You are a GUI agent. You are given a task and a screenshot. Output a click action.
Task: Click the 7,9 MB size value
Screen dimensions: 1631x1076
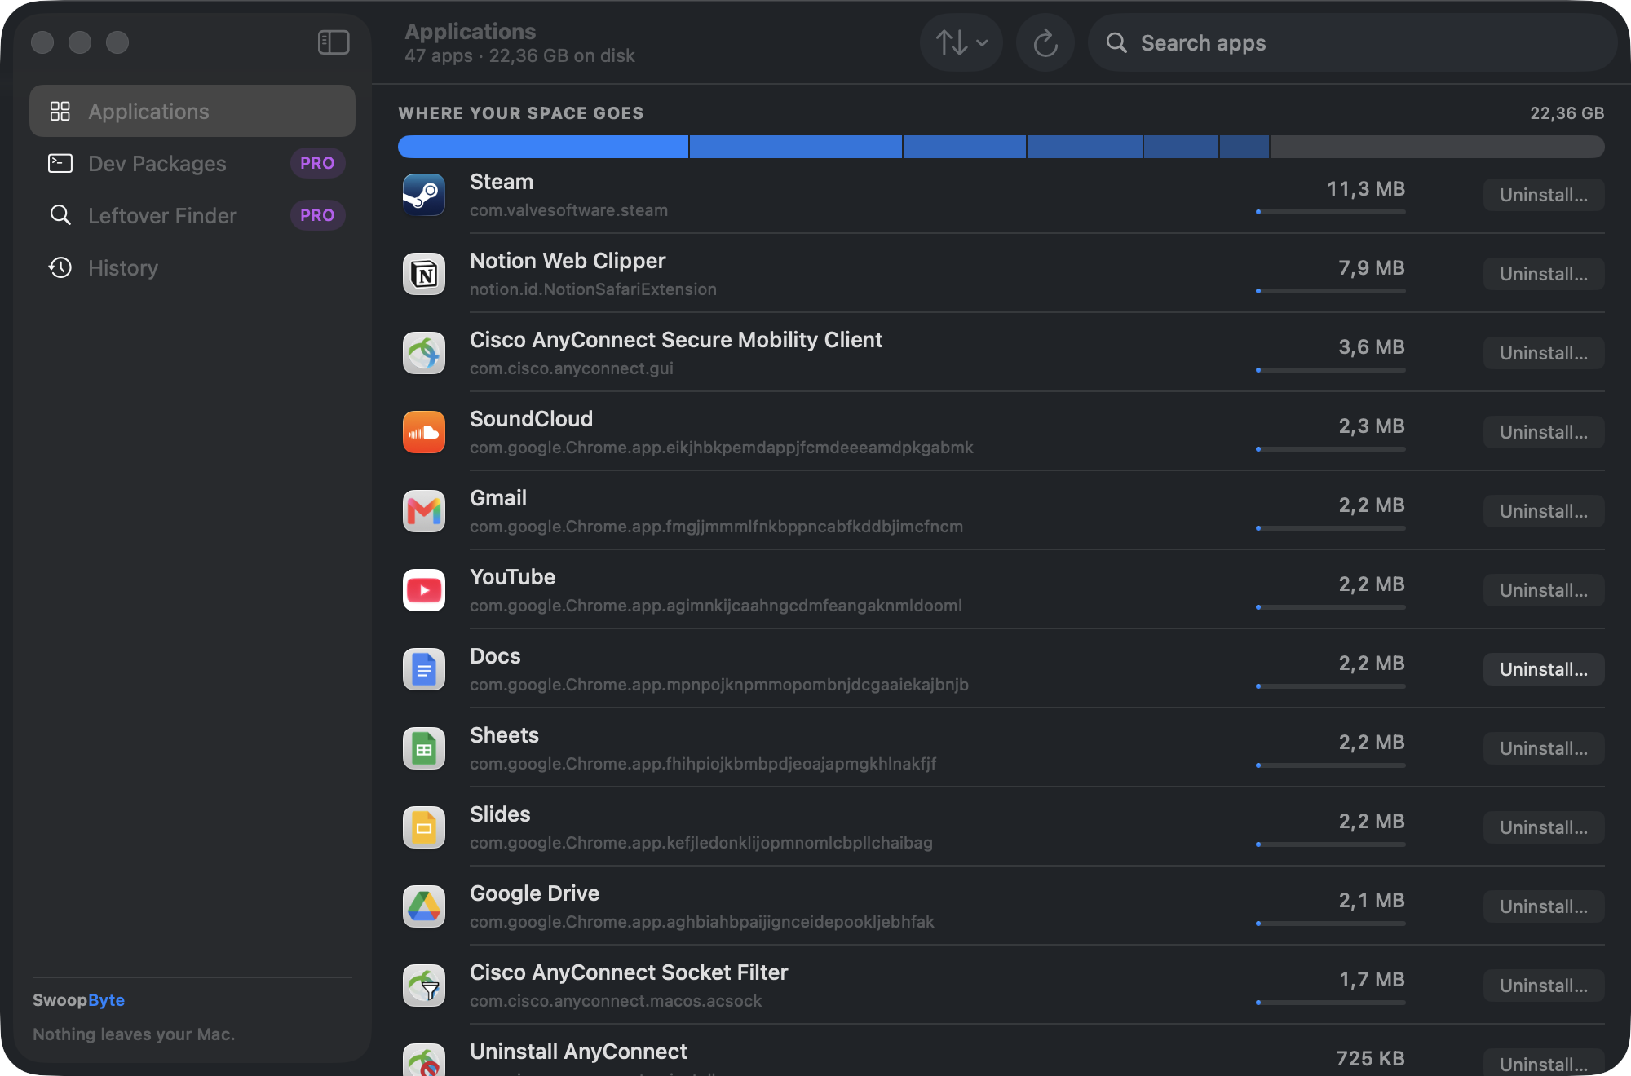click(x=1372, y=268)
